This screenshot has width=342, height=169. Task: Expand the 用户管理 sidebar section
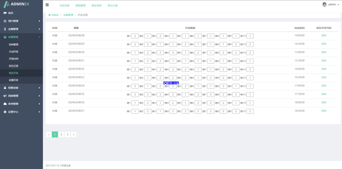click(x=39, y=21)
